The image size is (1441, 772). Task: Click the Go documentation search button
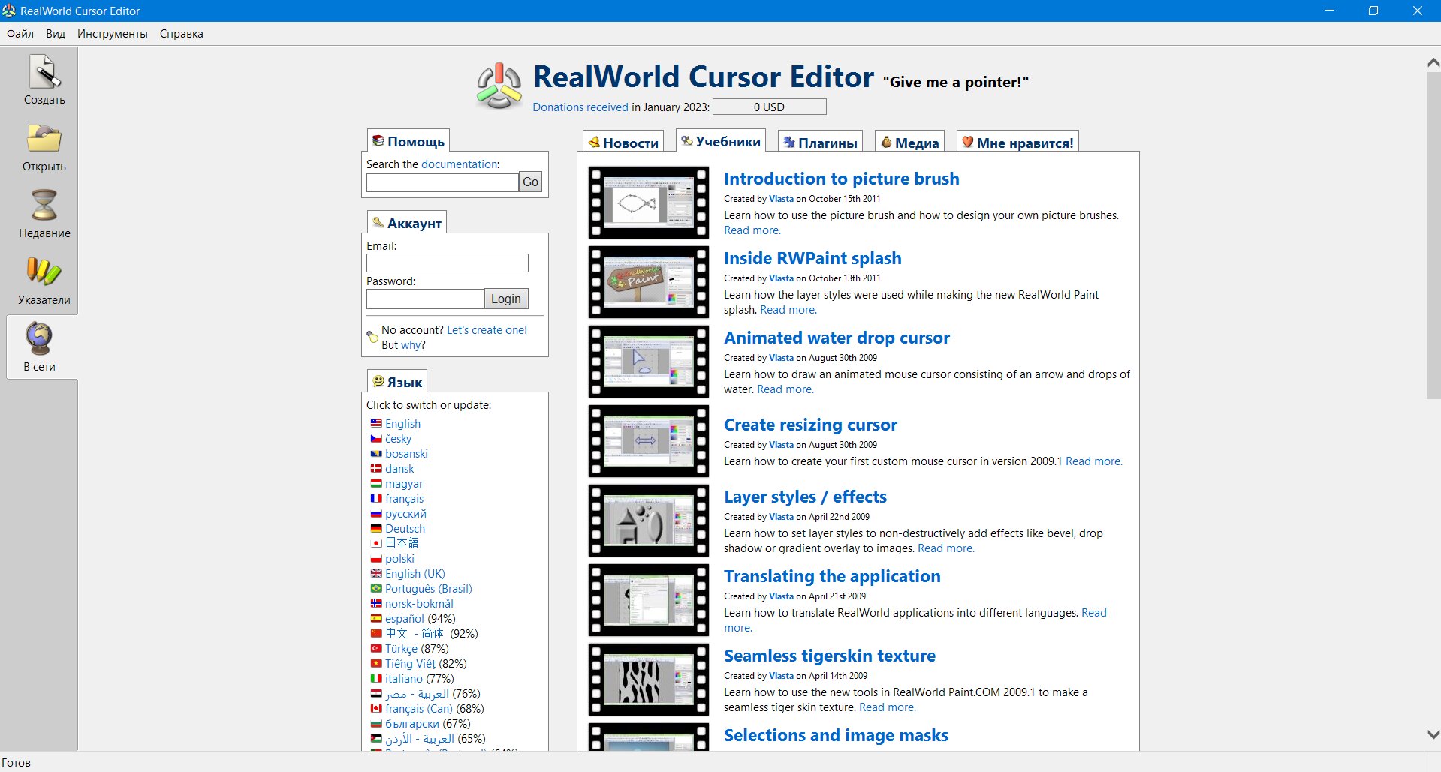pos(531,182)
